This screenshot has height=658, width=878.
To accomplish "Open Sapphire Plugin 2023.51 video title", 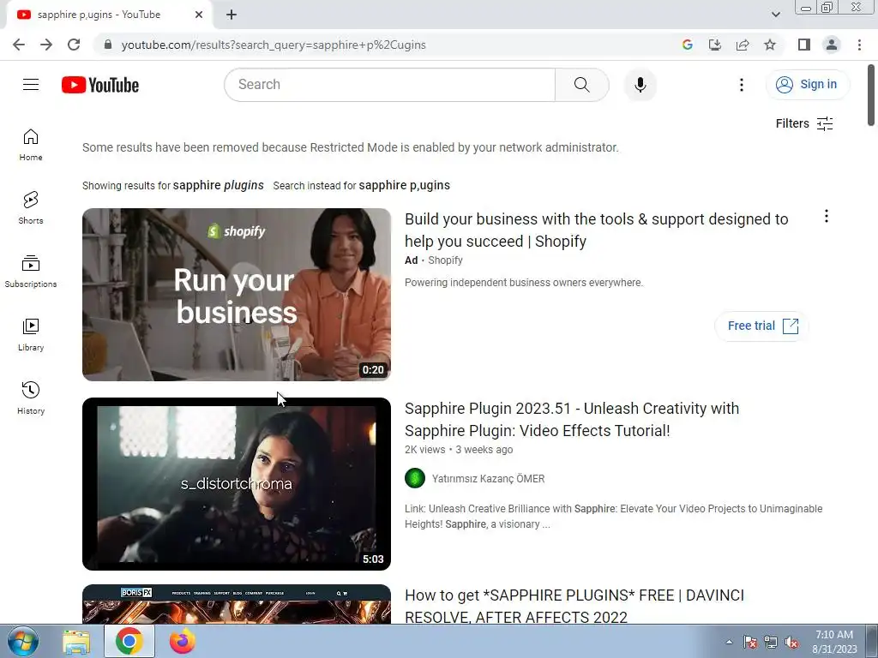I will pyautogui.click(x=572, y=420).
